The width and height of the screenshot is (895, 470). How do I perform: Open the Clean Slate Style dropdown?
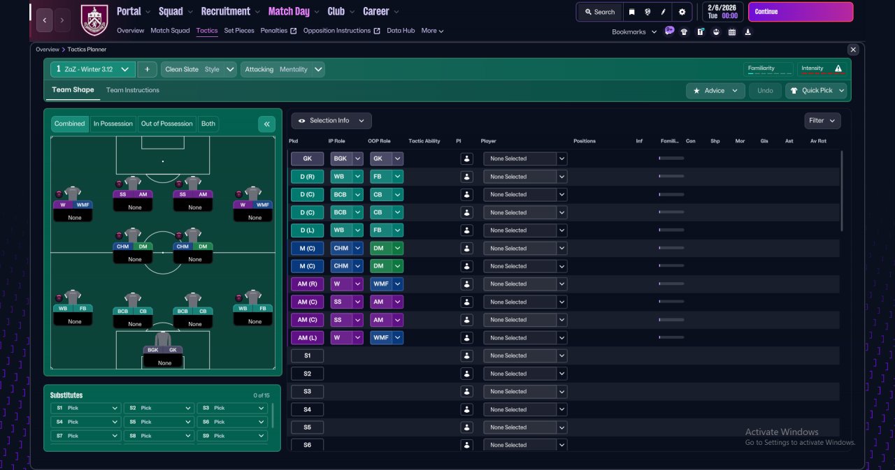[x=199, y=69]
